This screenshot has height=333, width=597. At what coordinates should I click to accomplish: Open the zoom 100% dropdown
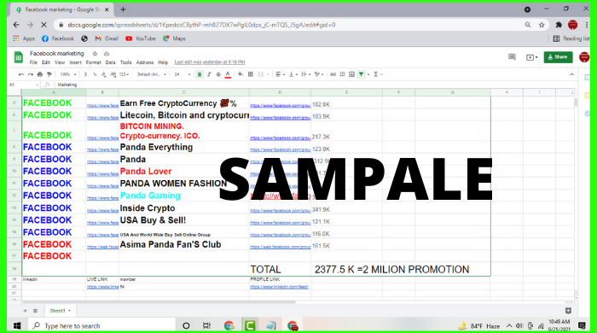pyautogui.click(x=68, y=74)
